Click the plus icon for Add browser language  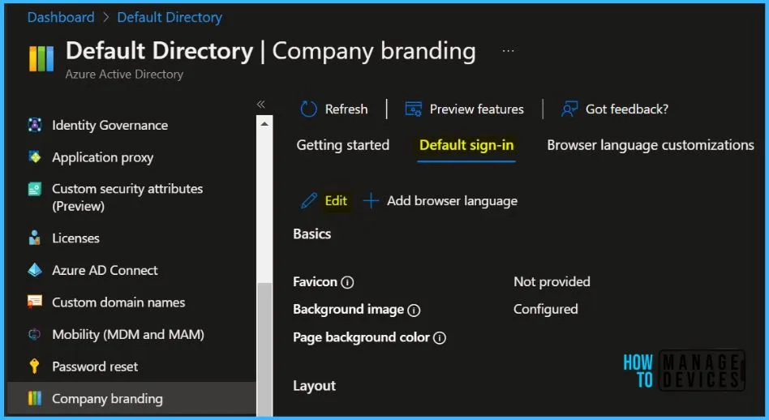(371, 201)
